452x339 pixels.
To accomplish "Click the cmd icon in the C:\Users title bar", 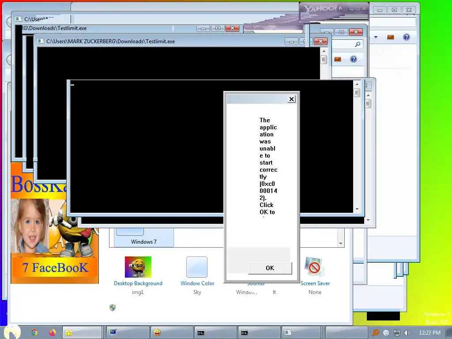I will [19, 19].
